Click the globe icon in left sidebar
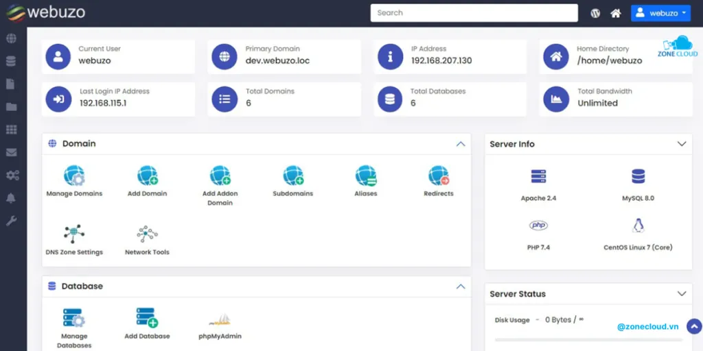Screen dimensions: 703x351 (x=11, y=38)
